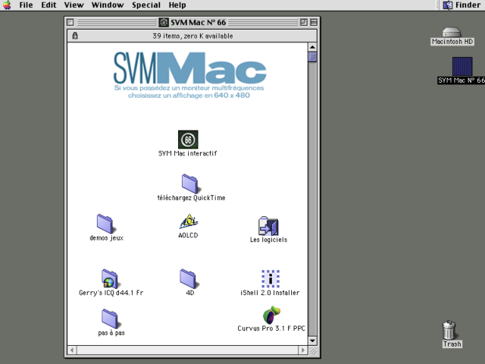Select the iShell 2.0 Installer icon
Viewport: 485px width, 364px height.
pos(271,278)
